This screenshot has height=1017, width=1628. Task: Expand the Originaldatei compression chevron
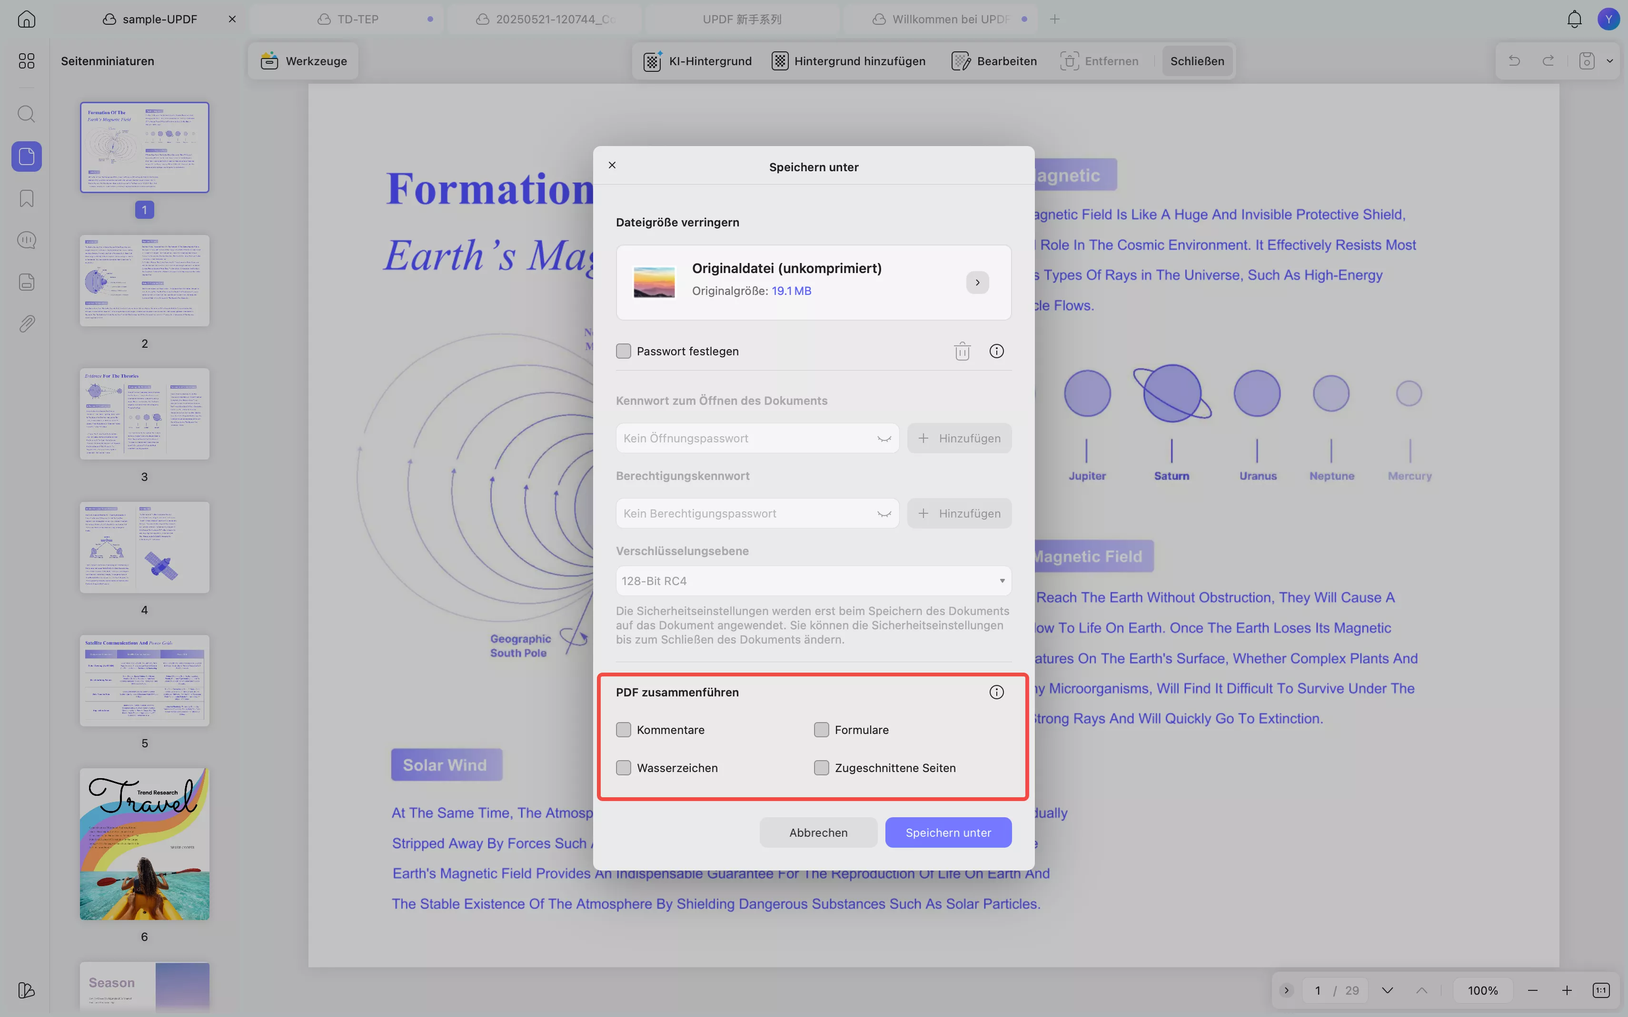pos(977,283)
